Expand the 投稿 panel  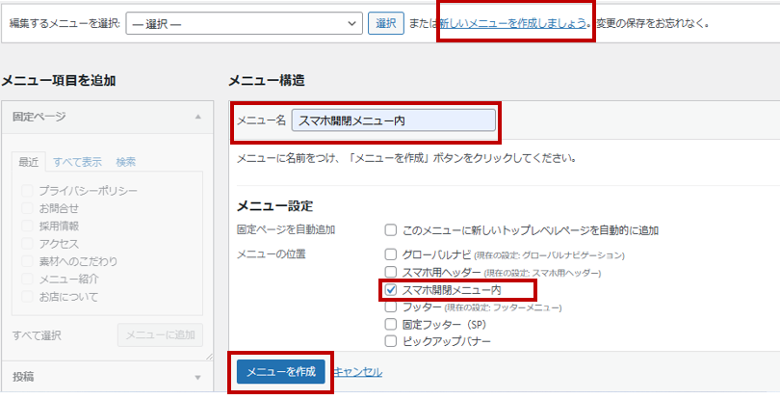coord(197,377)
